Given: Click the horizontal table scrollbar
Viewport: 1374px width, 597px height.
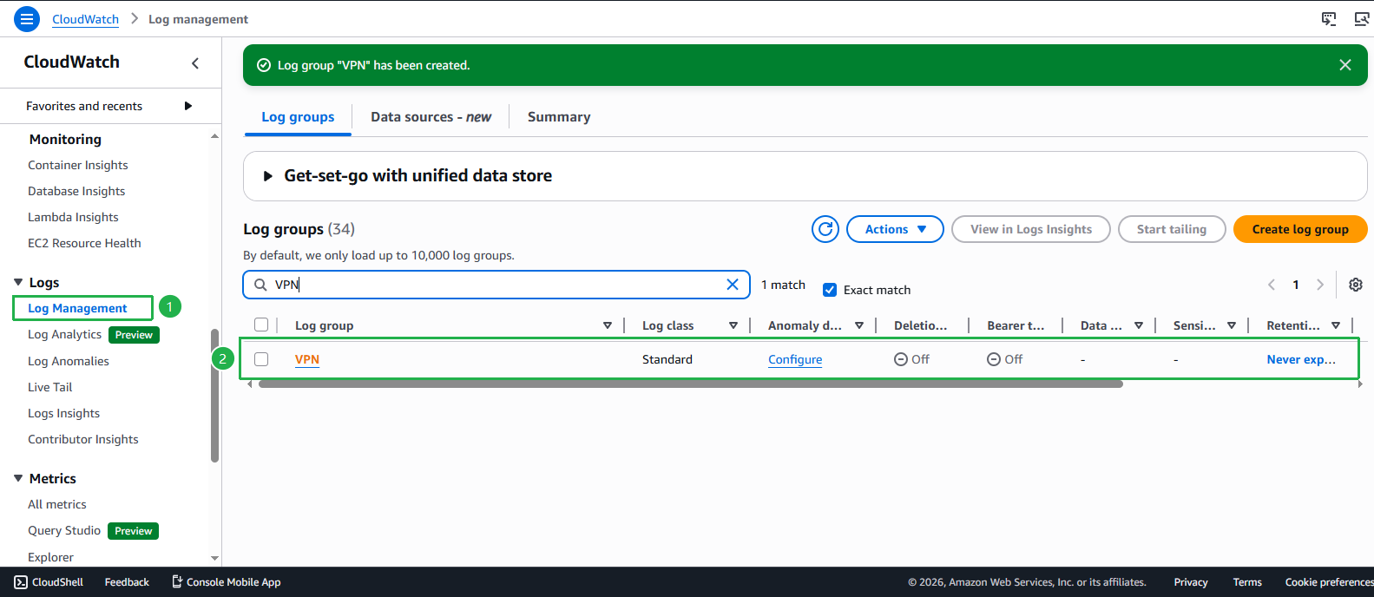Looking at the screenshot, I should 690,384.
